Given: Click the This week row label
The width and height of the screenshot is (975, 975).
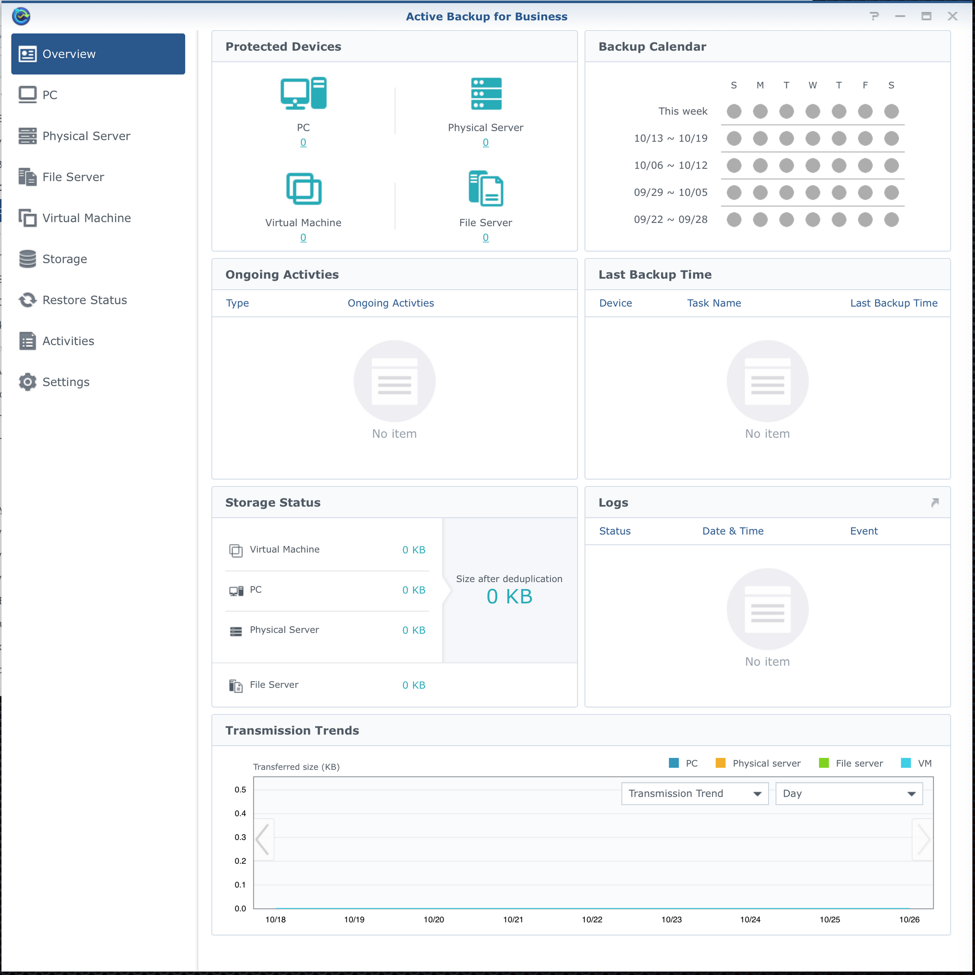Looking at the screenshot, I should 683,111.
